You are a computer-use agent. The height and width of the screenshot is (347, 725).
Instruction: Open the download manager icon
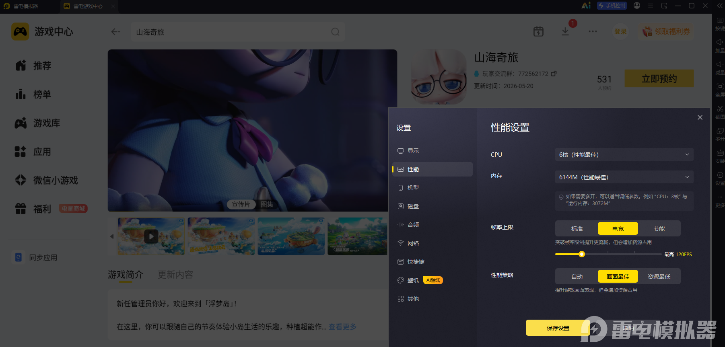point(565,31)
